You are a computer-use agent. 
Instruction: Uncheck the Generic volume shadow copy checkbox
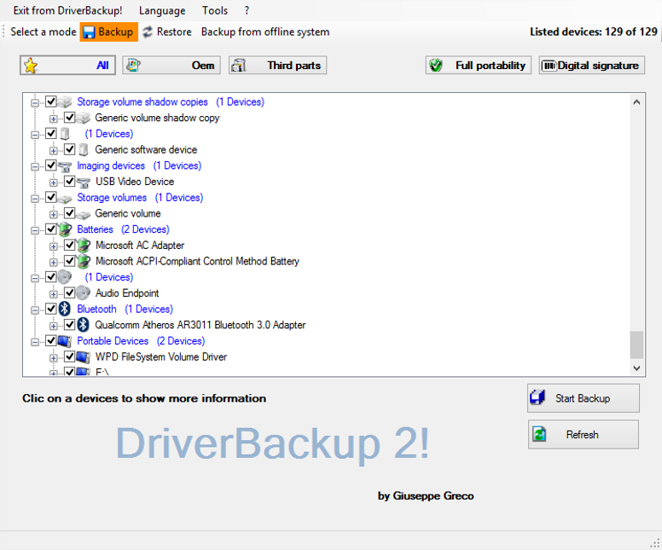coord(70,118)
